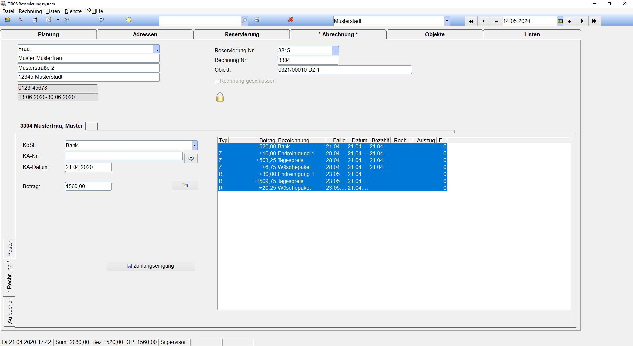
Task: Select the Aufbuchen vertical tab
Action: tap(10, 311)
